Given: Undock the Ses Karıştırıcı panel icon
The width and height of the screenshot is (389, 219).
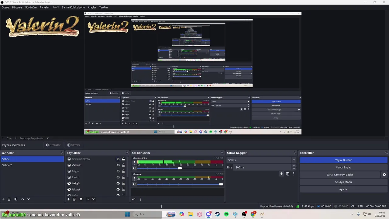Looking at the screenshot, I should coord(222,153).
